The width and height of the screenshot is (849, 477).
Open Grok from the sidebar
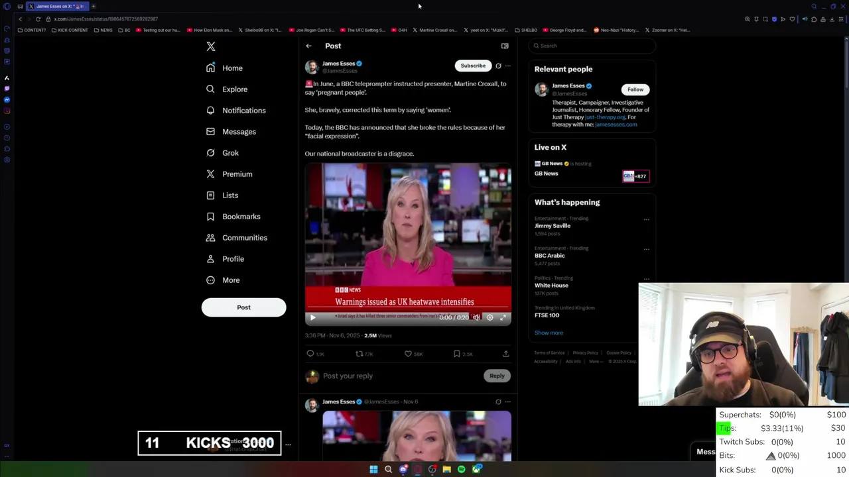click(x=222, y=153)
